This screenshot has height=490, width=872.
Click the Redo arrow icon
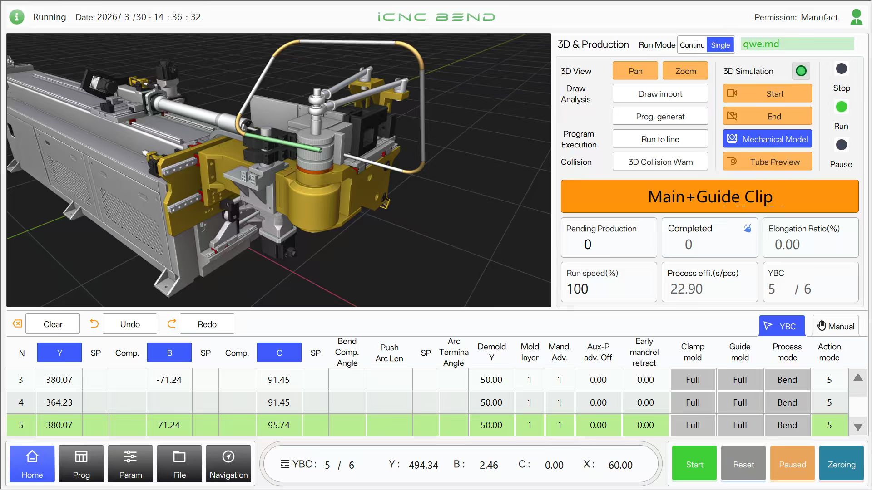(171, 323)
